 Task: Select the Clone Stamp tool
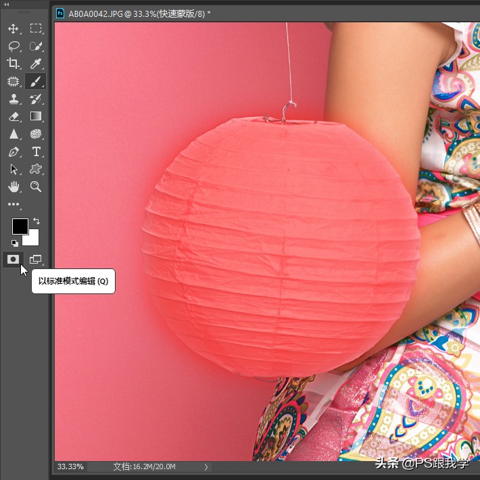(14, 99)
